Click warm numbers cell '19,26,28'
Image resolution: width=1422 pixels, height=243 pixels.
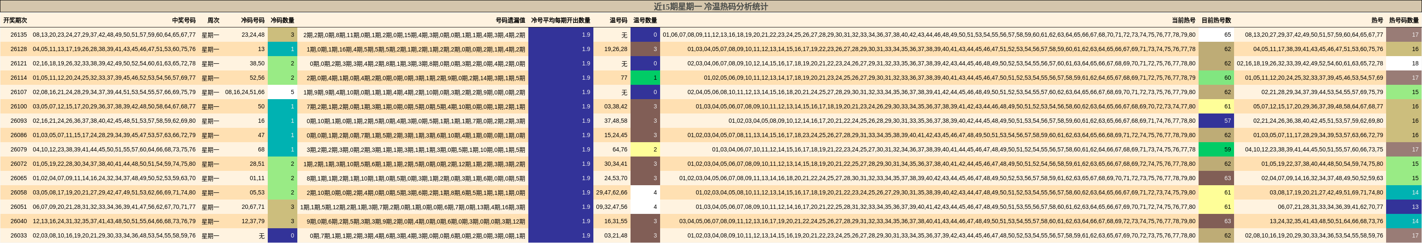(615, 49)
